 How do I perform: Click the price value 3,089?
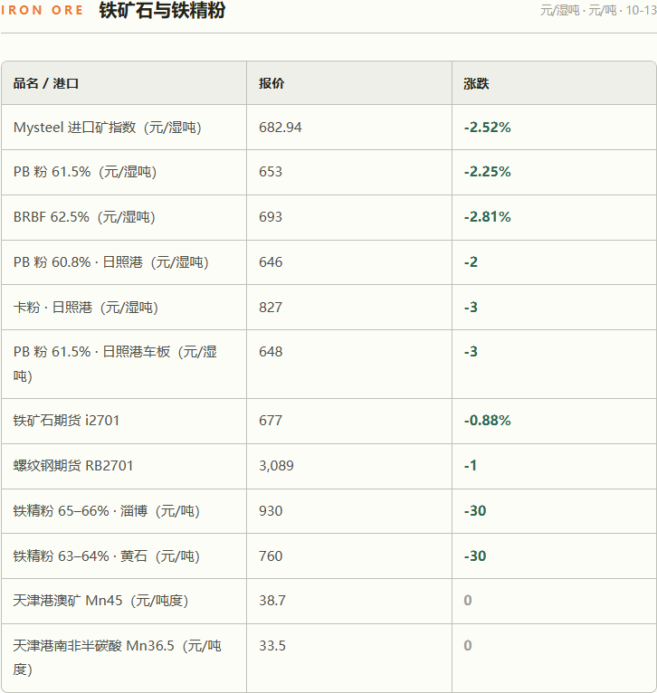(276, 466)
